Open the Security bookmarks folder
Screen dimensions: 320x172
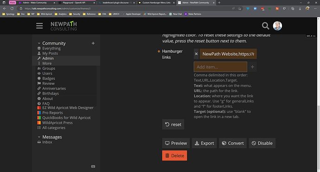point(75,14)
